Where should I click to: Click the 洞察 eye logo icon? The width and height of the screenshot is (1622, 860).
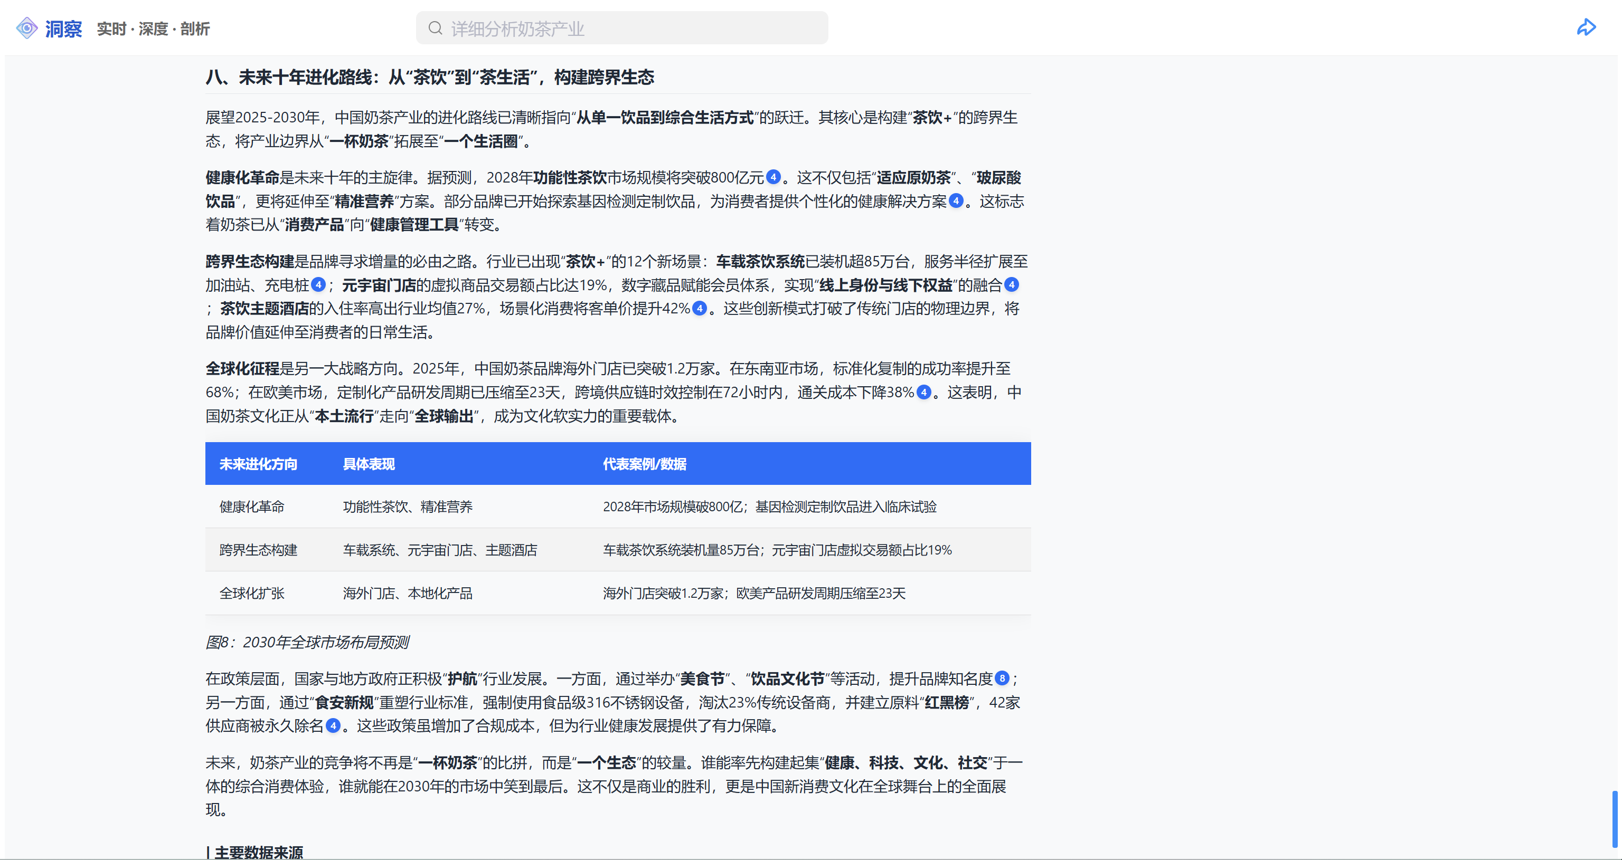[x=26, y=28]
